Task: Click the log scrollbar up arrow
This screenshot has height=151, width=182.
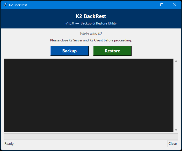Action: [x=176, y=61]
